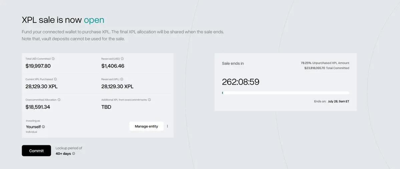Click the $1,406.46 reserved USD value
Viewport: 400px width, 169px height.
pyautogui.click(x=113, y=66)
